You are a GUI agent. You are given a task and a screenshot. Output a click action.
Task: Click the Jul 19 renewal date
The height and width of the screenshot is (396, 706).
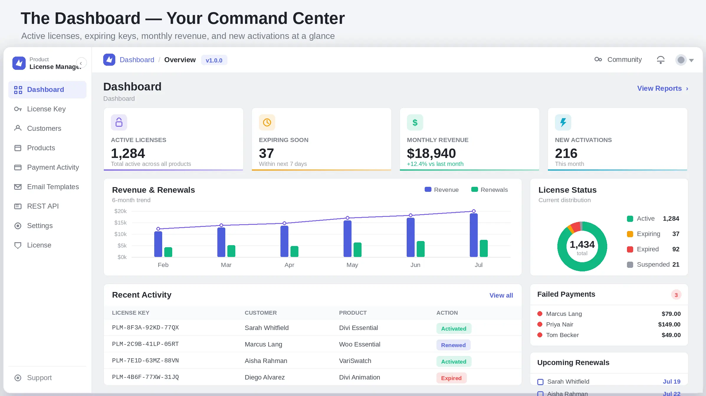[671, 382]
